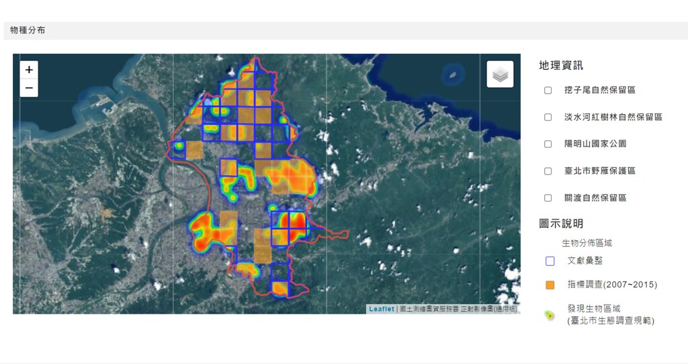Image resolution: width=688 pixels, height=364 pixels.
Task: Click the 指標調查 orange legend swatch
Action: click(550, 285)
